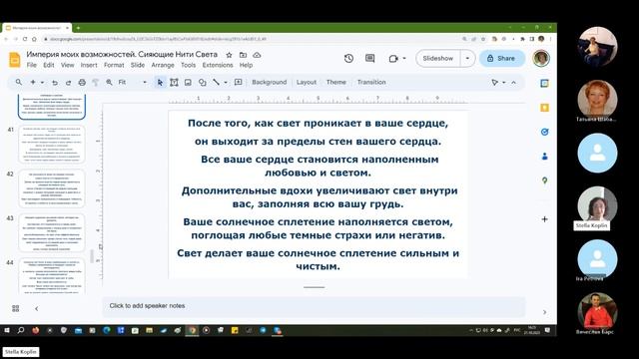Image resolution: width=639 pixels, height=359 pixels.
Task: Open Contacts in the side panel
Action: (544, 157)
